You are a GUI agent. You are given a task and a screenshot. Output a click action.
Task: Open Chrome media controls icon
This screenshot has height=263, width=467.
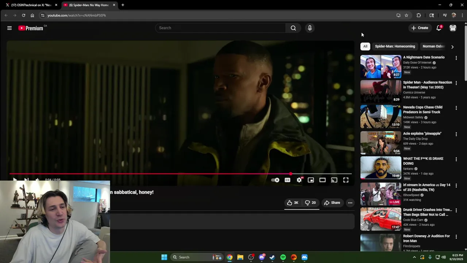pyautogui.click(x=445, y=15)
